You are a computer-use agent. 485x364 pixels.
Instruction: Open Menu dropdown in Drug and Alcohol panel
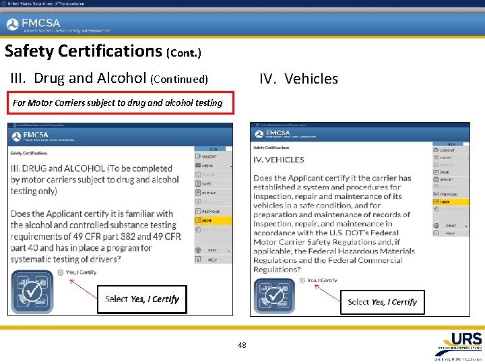(213, 166)
